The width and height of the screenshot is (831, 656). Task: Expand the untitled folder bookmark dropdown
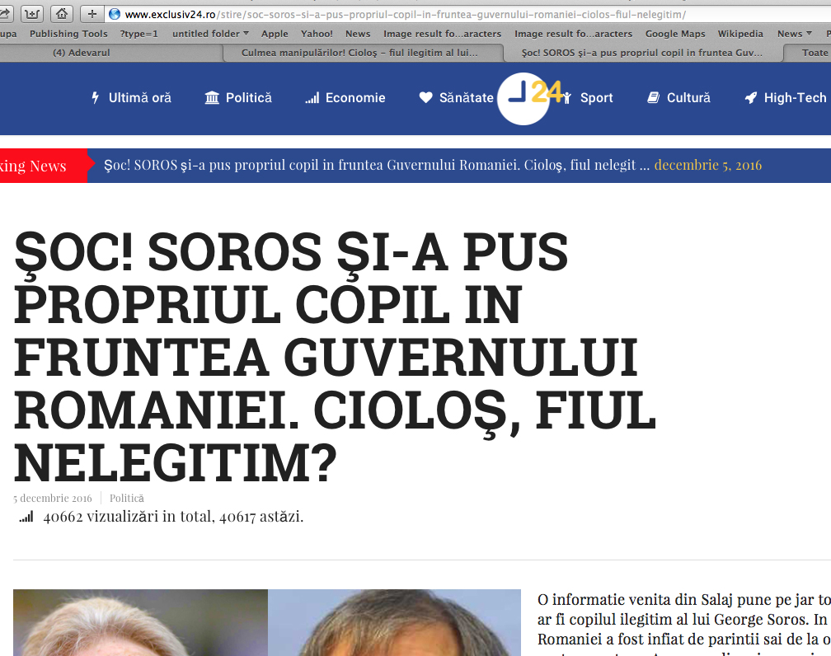[210, 34]
